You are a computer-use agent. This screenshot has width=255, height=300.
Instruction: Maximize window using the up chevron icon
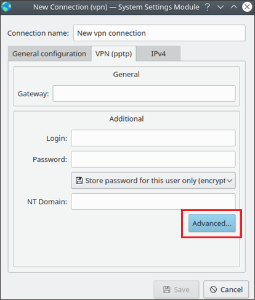click(x=234, y=7)
